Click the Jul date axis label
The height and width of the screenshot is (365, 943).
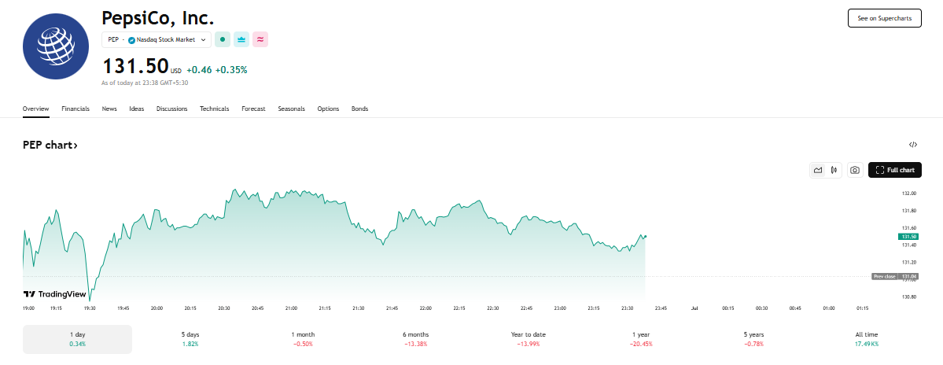coord(694,308)
